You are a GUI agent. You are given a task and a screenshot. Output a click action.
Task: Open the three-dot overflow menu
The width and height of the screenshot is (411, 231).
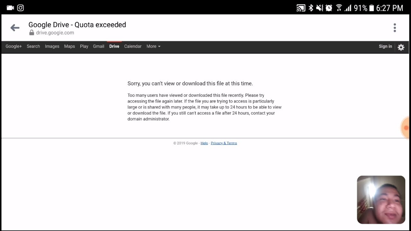pos(395,28)
